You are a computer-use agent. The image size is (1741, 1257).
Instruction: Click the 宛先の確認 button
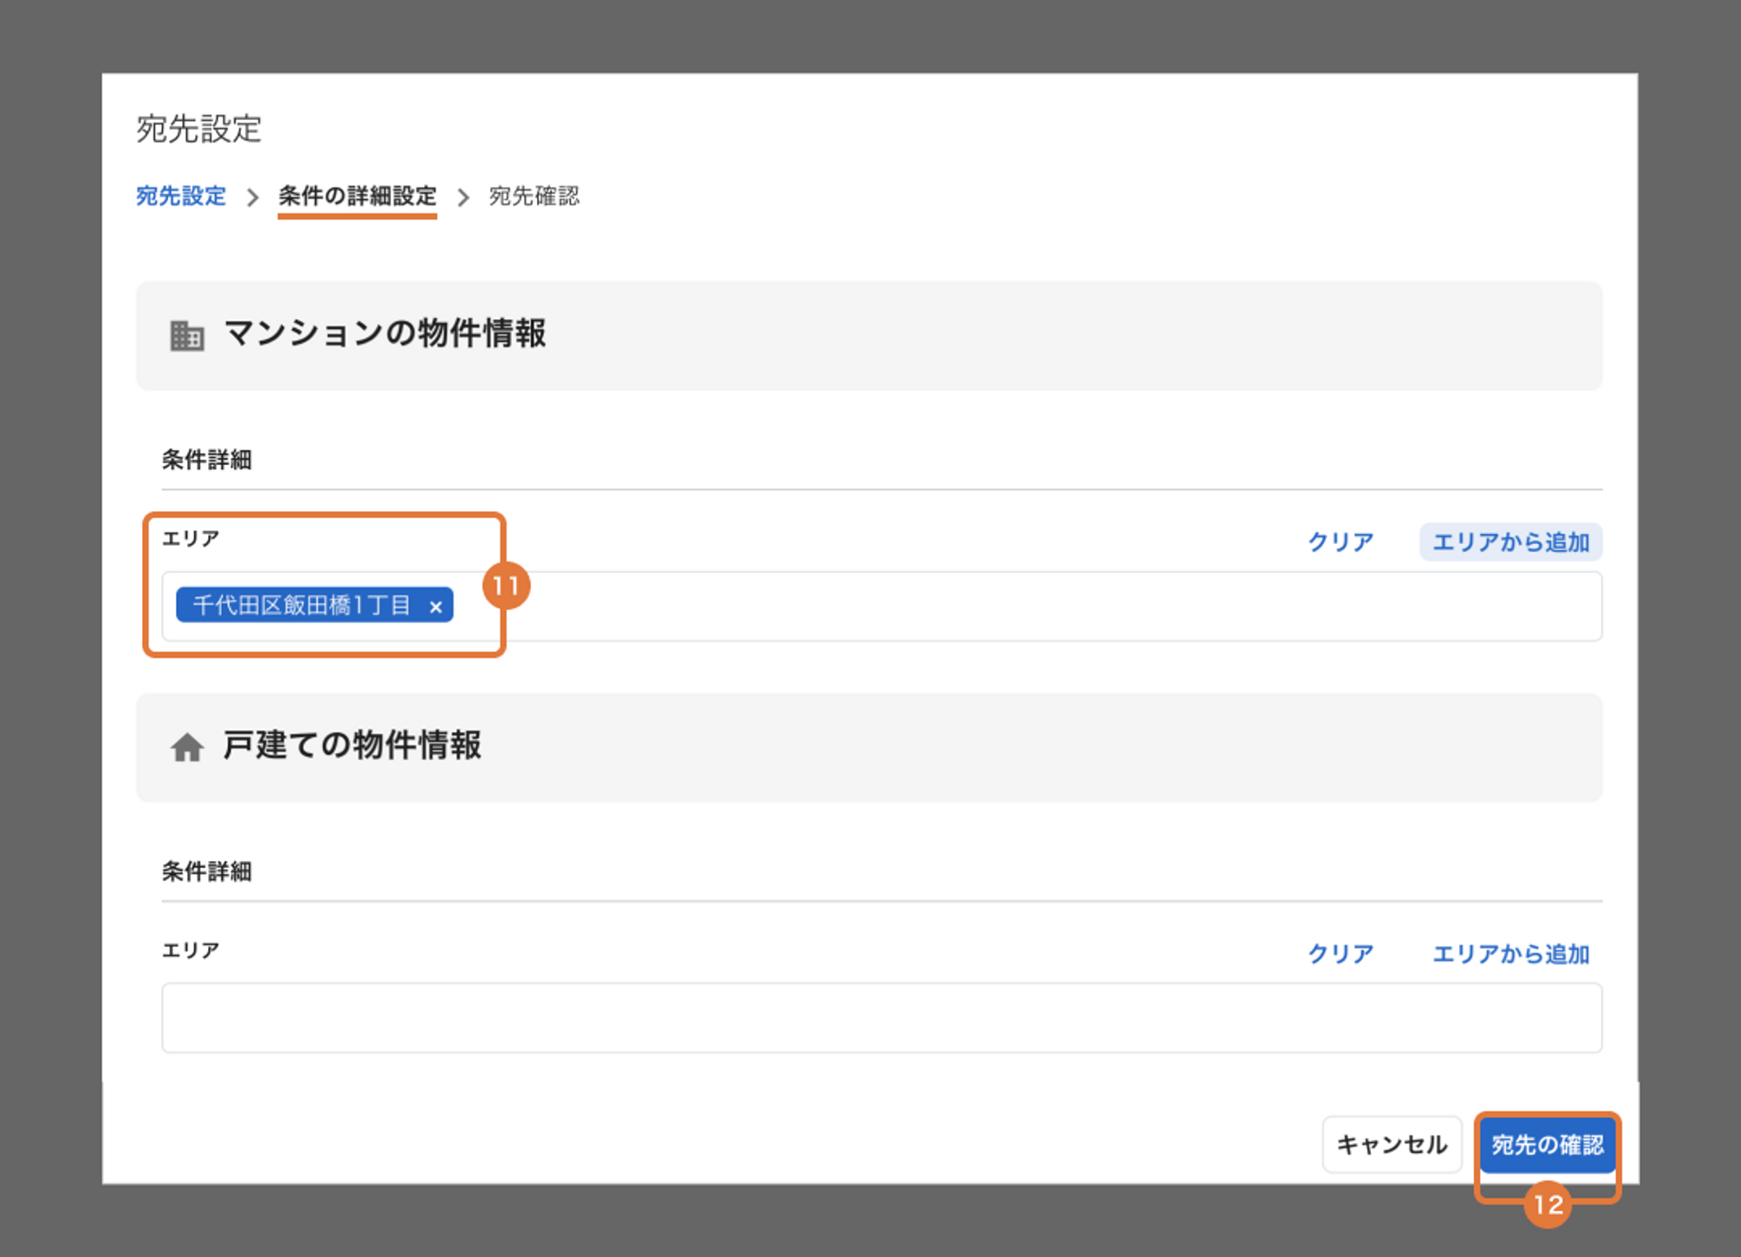coord(1548,1144)
